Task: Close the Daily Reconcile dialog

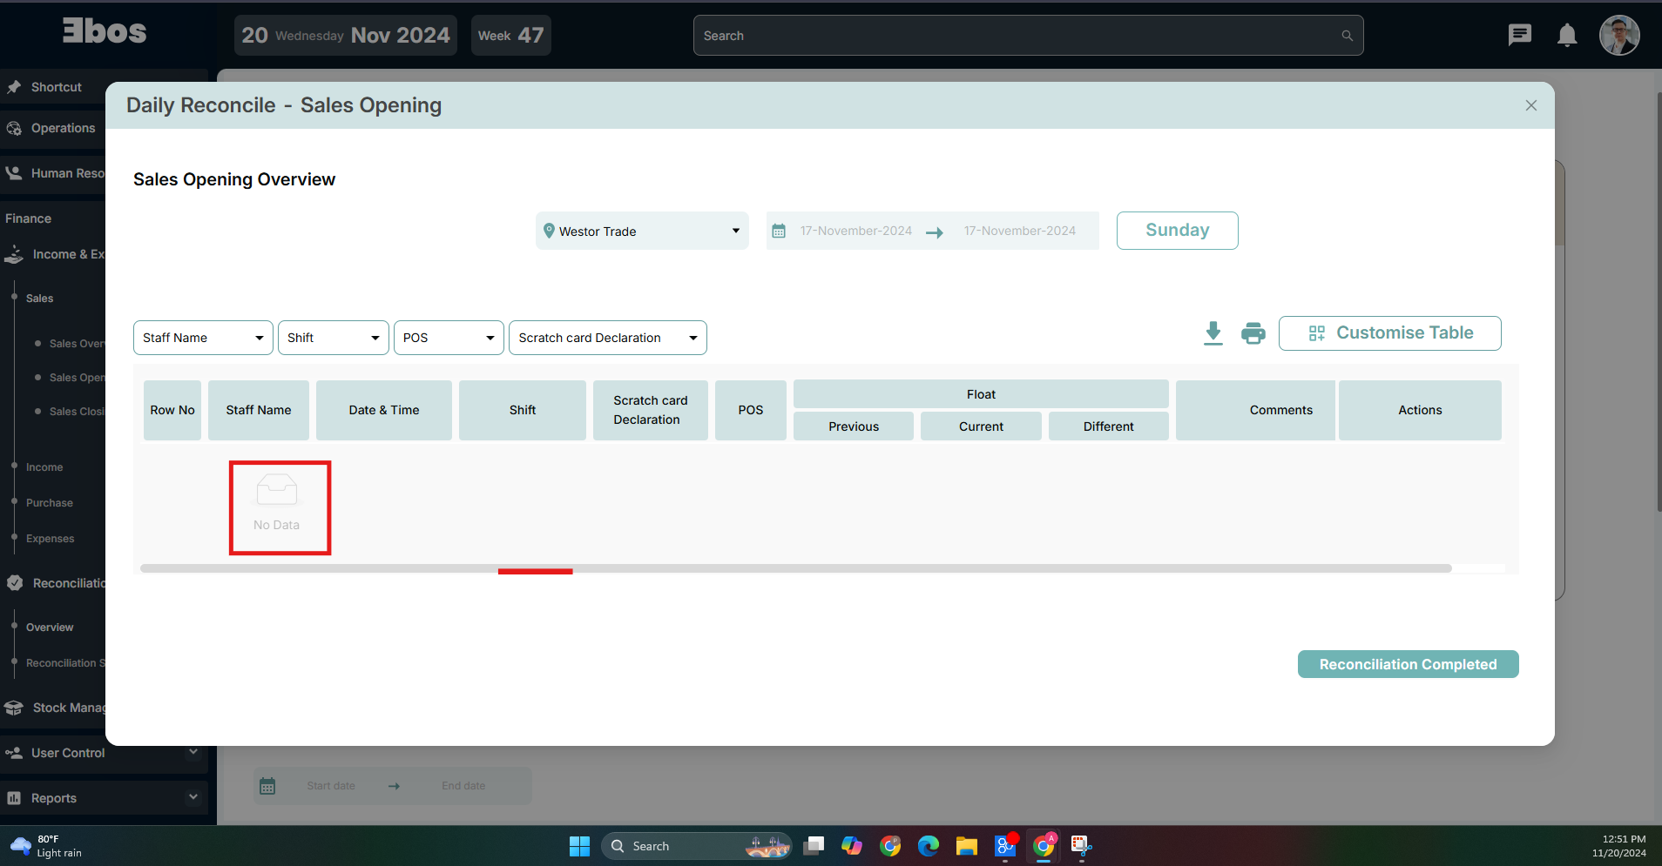Action: [x=1530, y=105]
